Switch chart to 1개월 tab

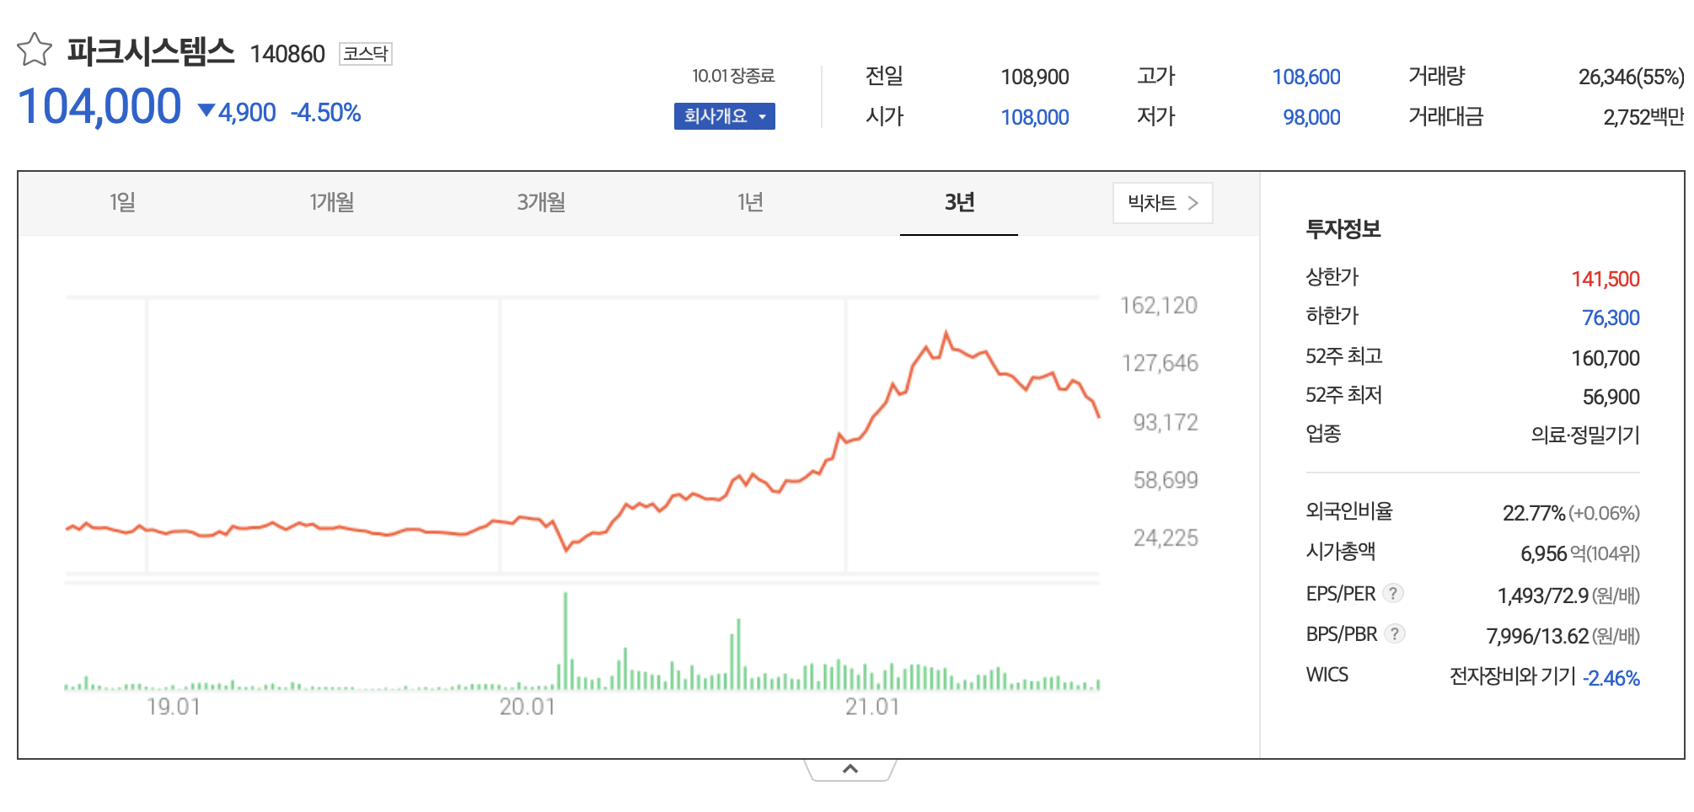331,202
